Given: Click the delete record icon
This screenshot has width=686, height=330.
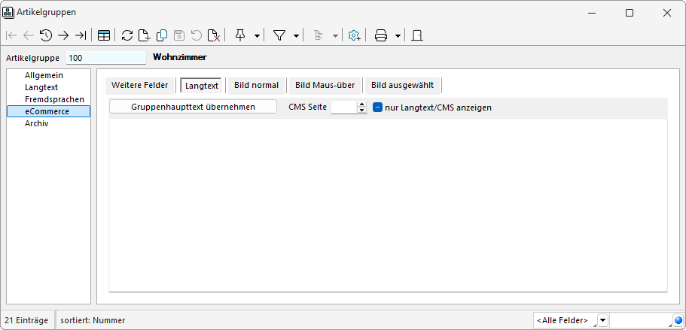Looking at the screenshot, I should (214, 35).
